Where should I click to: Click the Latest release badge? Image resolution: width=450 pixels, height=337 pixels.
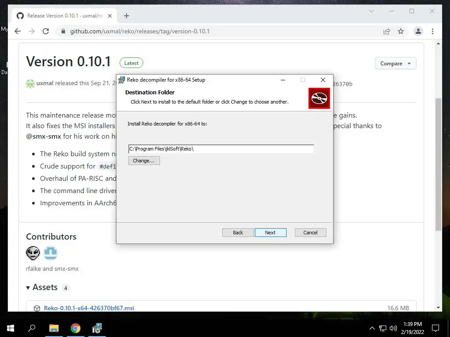[131, 63]
